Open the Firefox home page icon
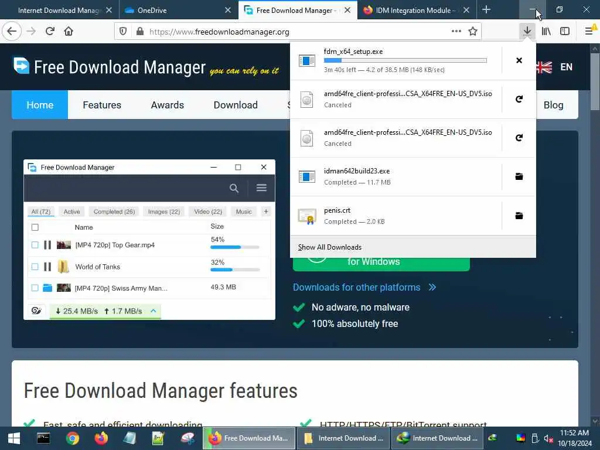The image size is (600, 450). coord(69,32)
